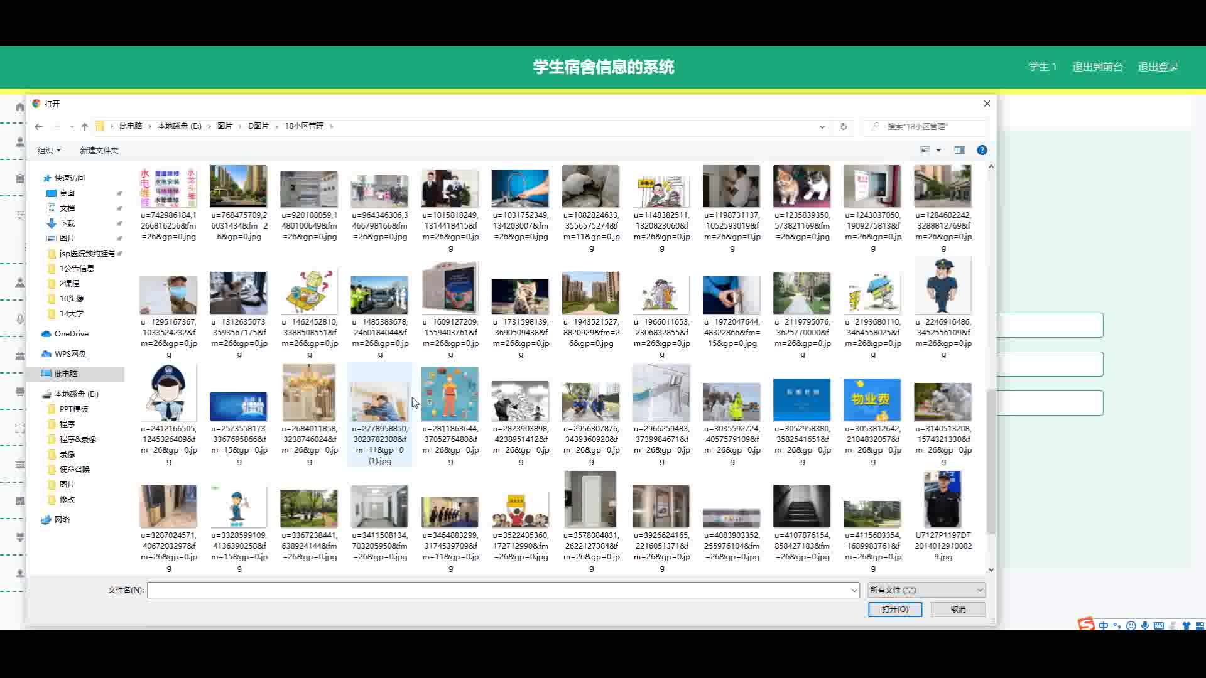This screenshot has width=1206, height=678.
Task: Open the 组织 dropdown menu
Action: pos(49,151)
